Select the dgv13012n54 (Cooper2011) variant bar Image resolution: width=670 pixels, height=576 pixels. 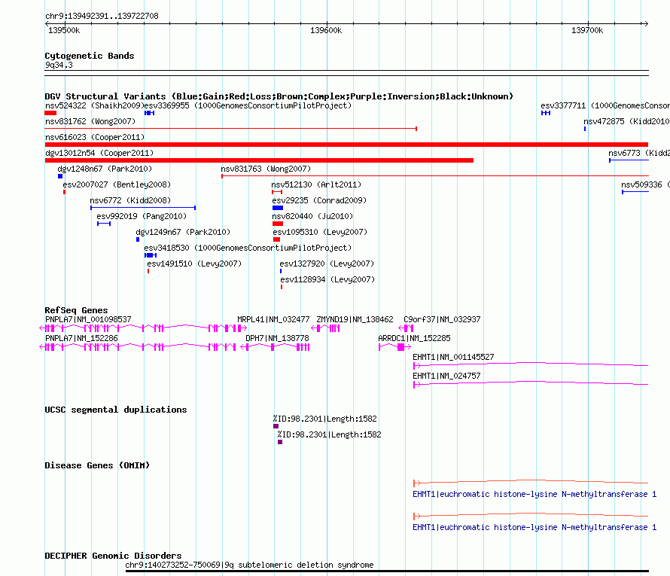pyautogui.click(x=259, y=160)
